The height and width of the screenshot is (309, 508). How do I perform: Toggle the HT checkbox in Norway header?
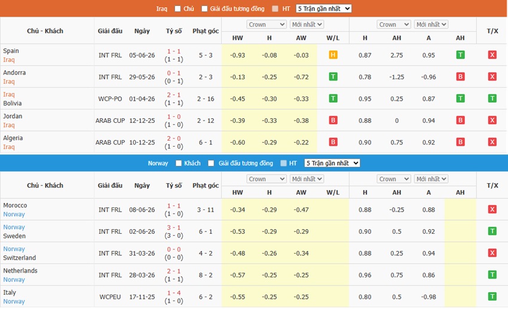point(283,163)
